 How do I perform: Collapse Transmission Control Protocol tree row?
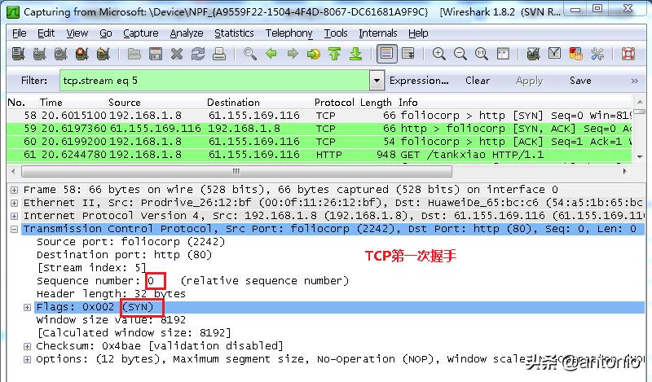pos(14,229)
